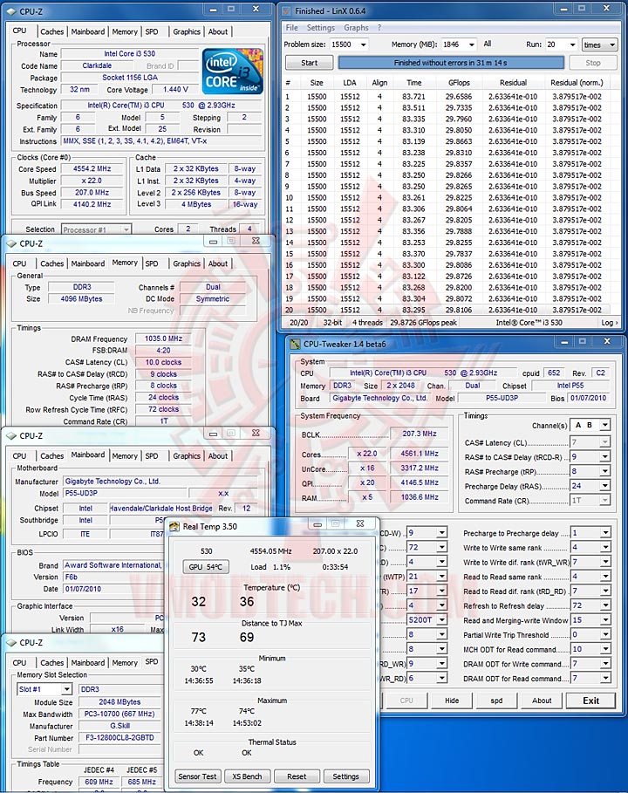The width and height of the screenshot is (628, 793).
Task: Click the Sensor Test button in Real Temp
Action: coord(197,776)
